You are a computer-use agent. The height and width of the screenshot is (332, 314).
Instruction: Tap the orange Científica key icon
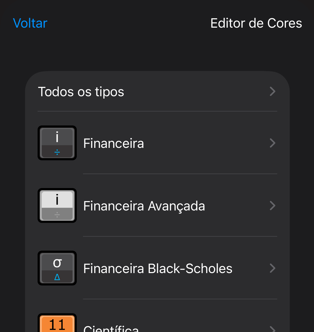(57, 323)
